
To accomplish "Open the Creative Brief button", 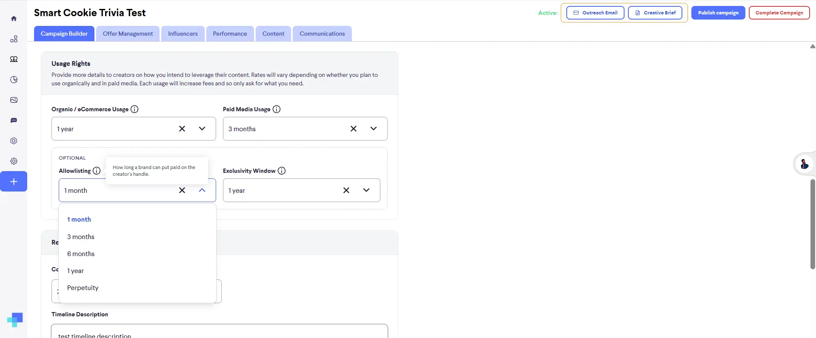I will tap(655, 13).
